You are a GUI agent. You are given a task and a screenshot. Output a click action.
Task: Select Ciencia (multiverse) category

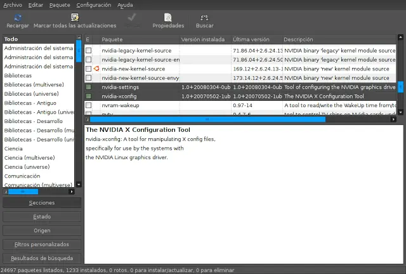[39, 158]
